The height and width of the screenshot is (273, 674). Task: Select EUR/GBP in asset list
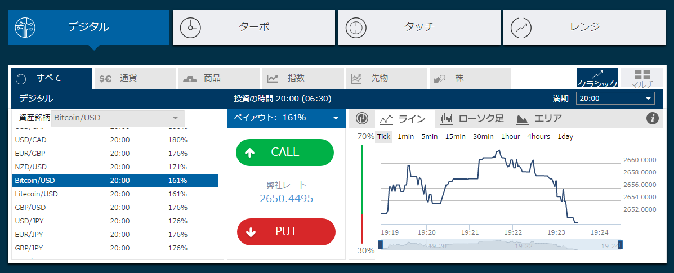point(115,154)
